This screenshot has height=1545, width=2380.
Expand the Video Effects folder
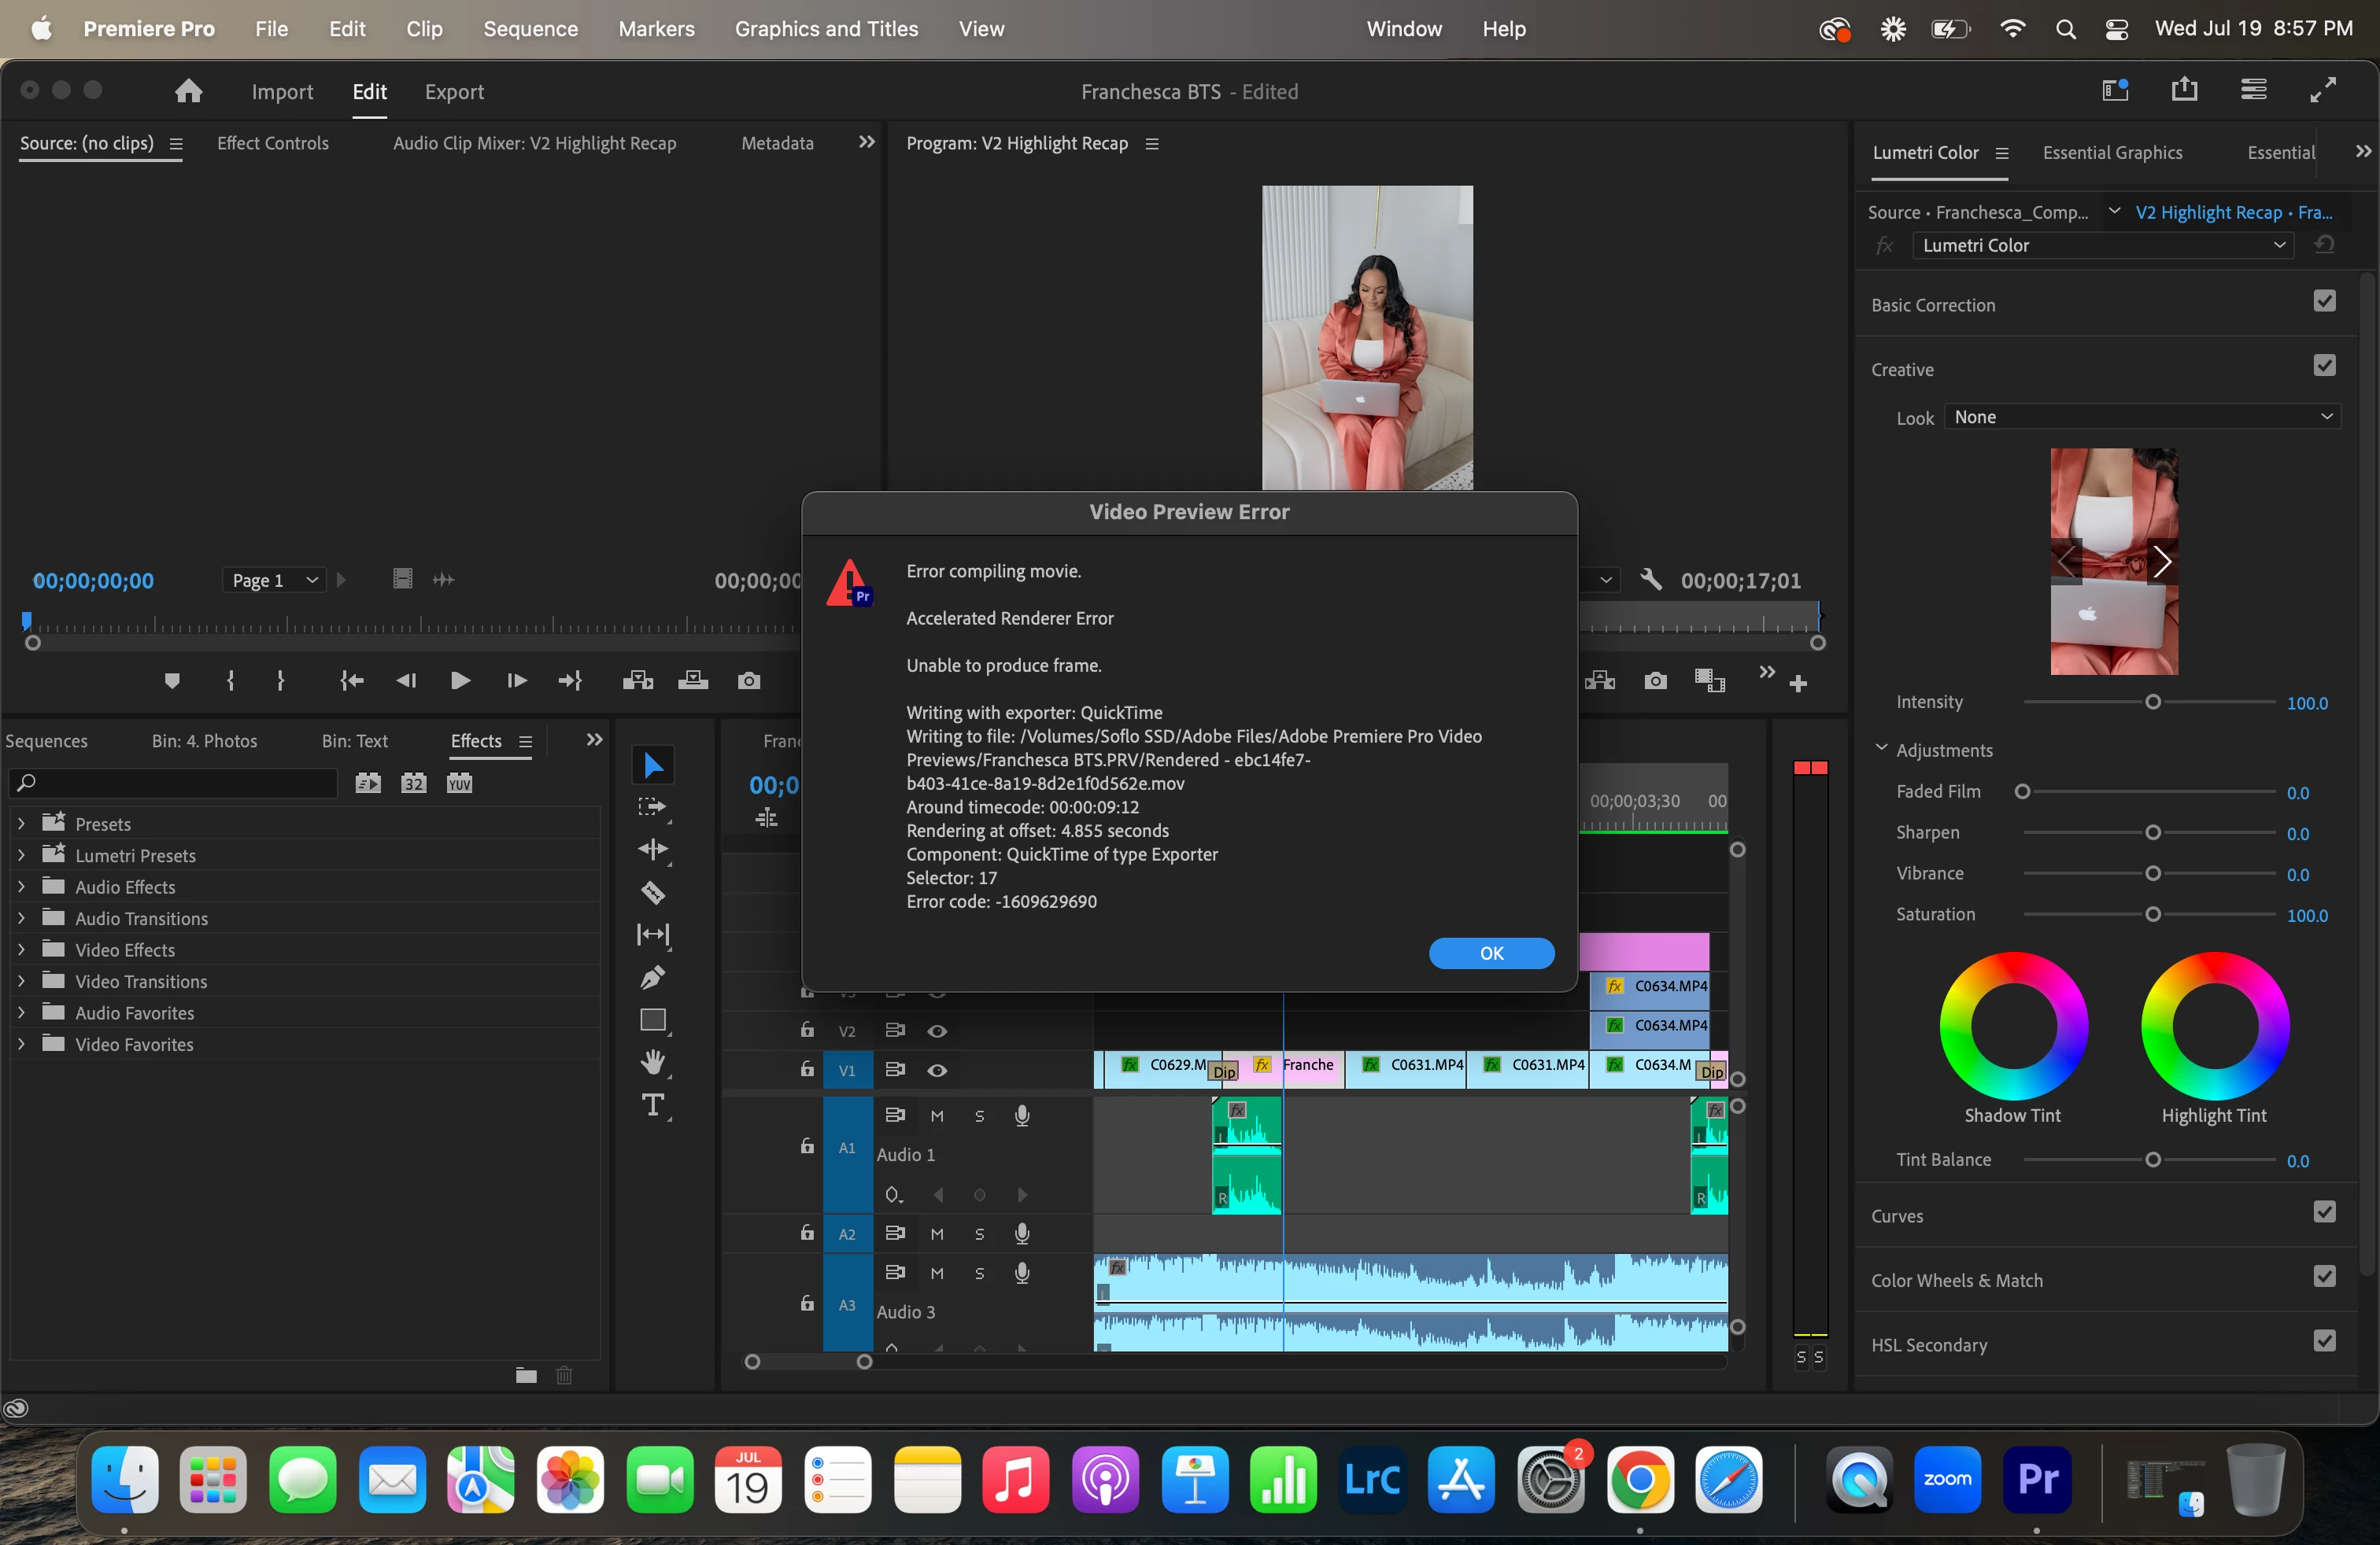22,949
